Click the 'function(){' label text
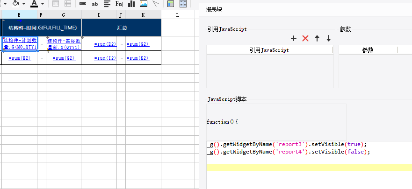The image size is (412, 189). click(x=222, y=122)
